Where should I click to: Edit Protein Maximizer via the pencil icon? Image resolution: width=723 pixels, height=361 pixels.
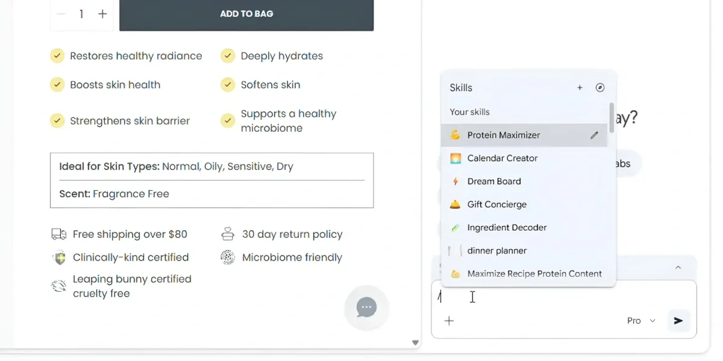coord(595,135)
